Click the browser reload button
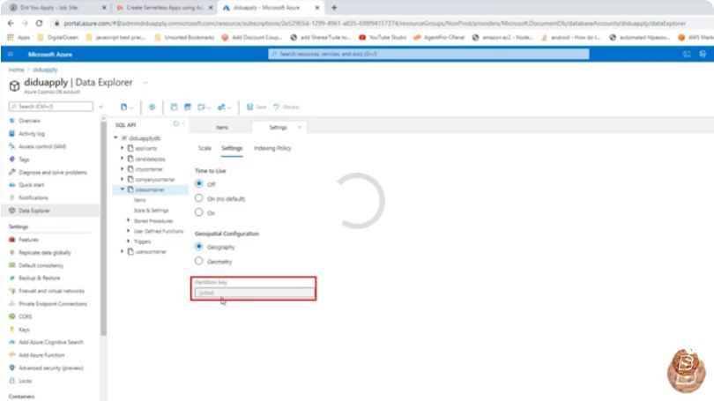This screenshot has height=401, width=714. pyautogui.click(x=39, y=23)
